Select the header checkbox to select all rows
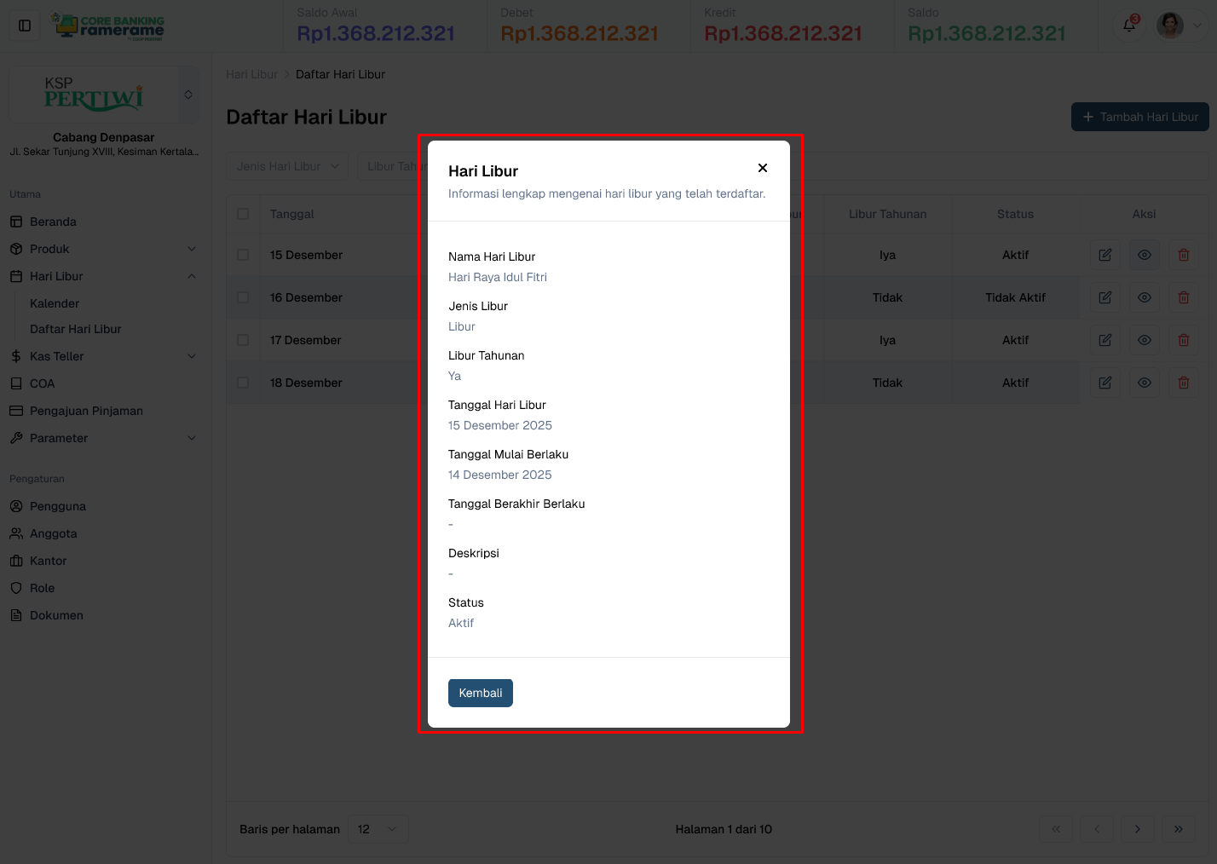1217x864 pixels. point(243,214)
